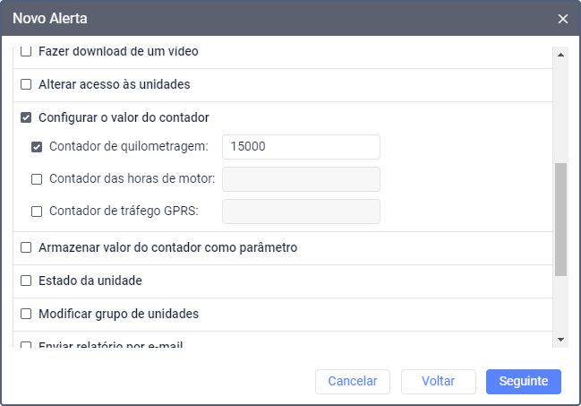Check Alterar acesso às unidades

[x=26, y=85]
